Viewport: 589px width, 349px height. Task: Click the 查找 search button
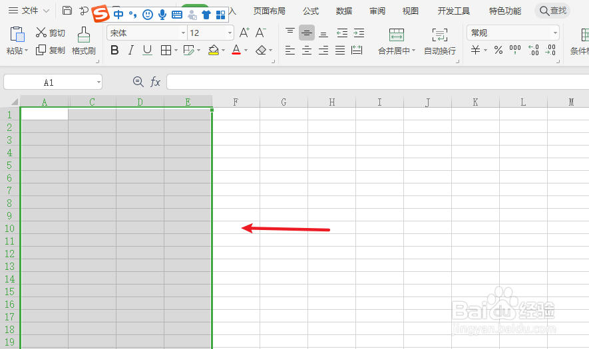[552, 11]
